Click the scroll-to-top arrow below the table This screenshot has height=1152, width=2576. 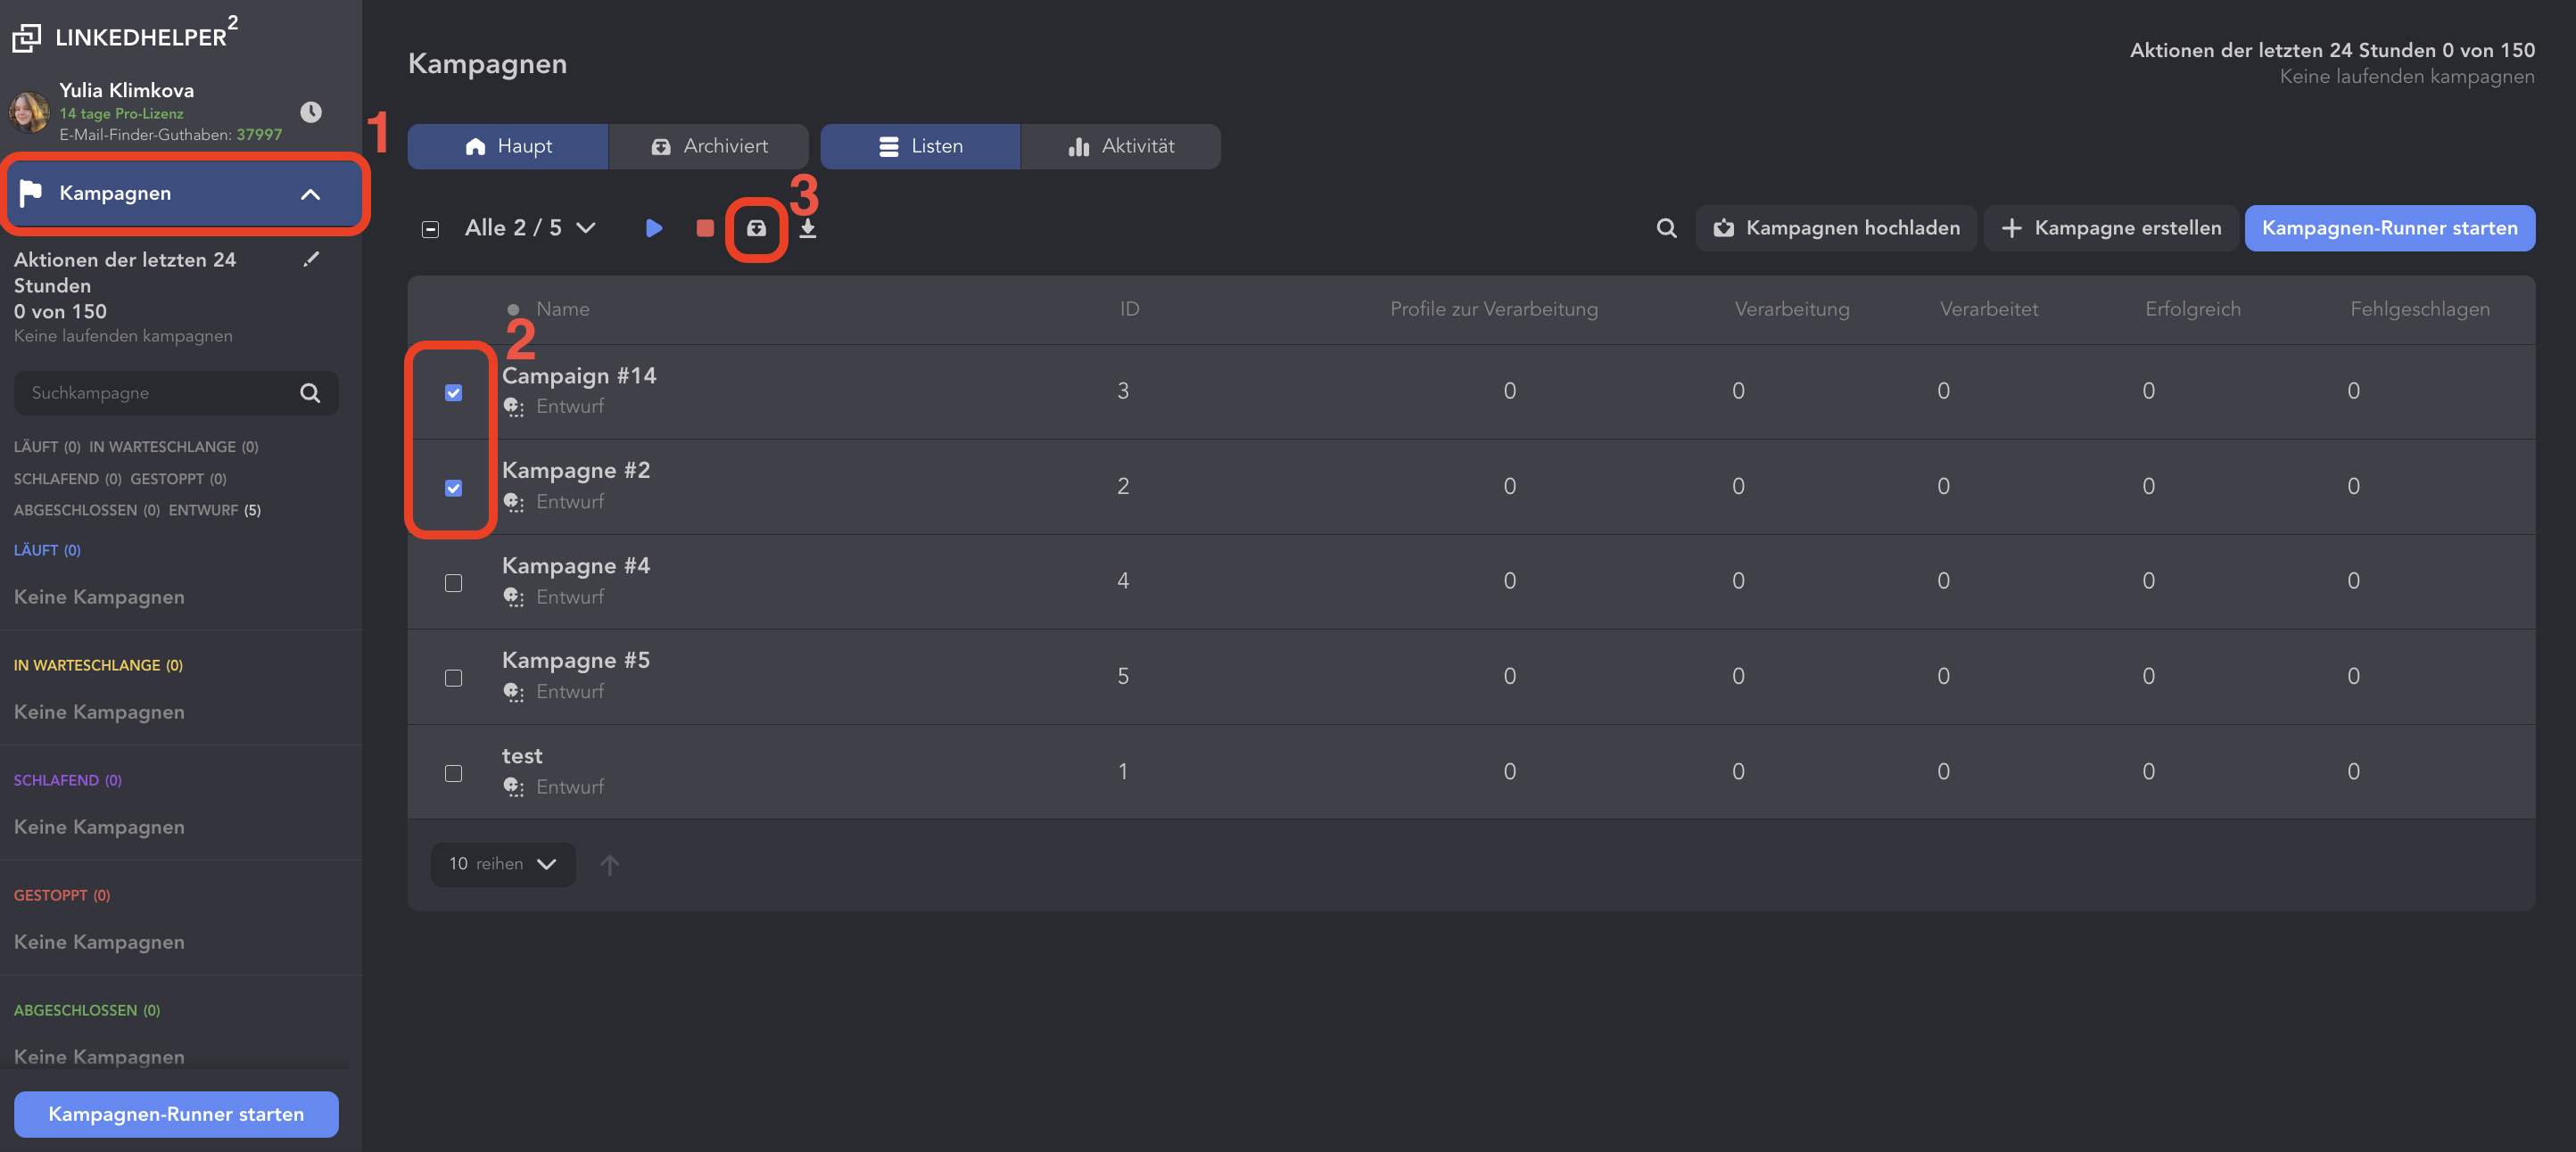click(x=609, y=864)
